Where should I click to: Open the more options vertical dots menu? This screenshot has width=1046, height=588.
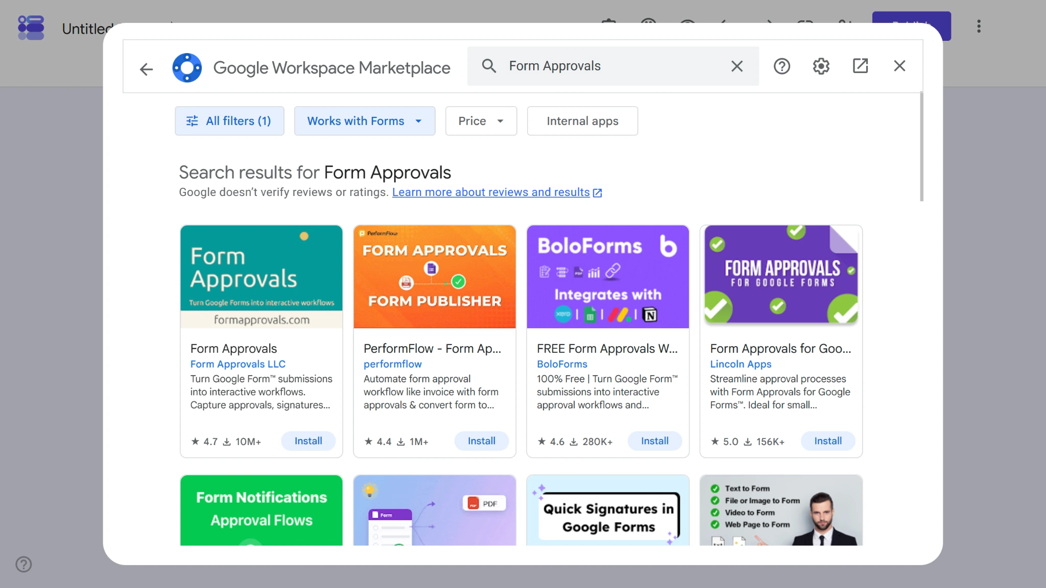[x=979, y=27]
